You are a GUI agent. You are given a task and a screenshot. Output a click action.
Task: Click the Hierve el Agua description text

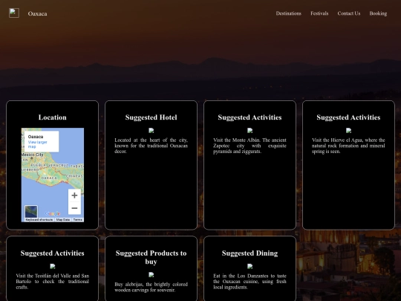click(x=348, y=146)
